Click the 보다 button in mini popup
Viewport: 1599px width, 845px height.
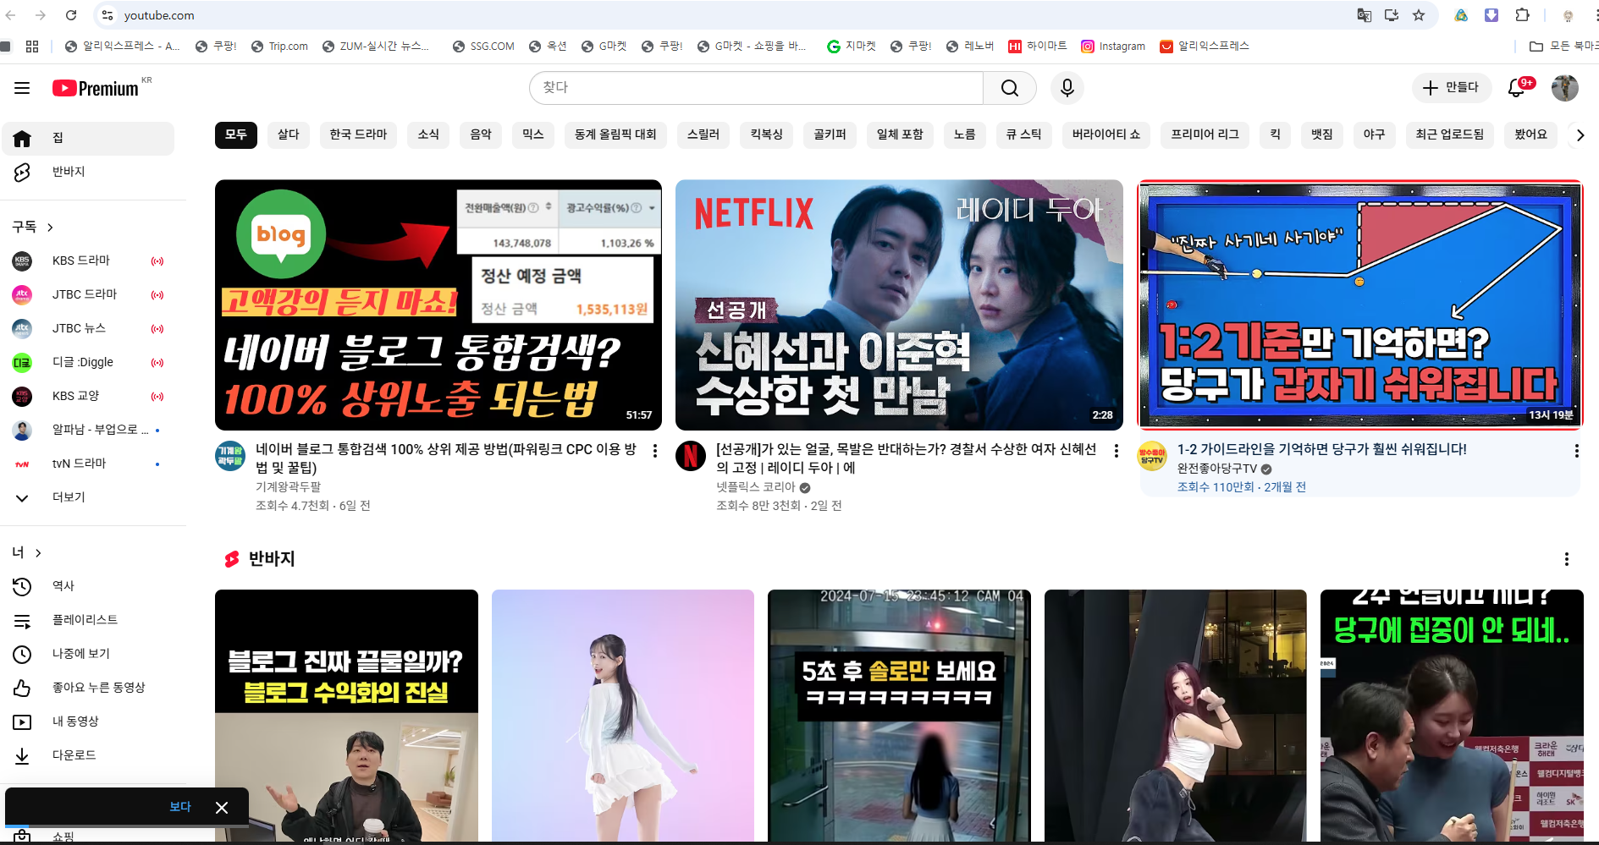pos(180,807)
